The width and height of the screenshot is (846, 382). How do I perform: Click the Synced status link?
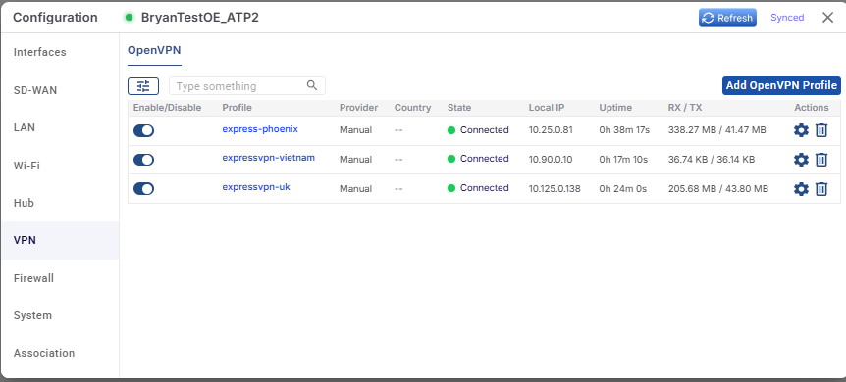click(x=787, y=18)
